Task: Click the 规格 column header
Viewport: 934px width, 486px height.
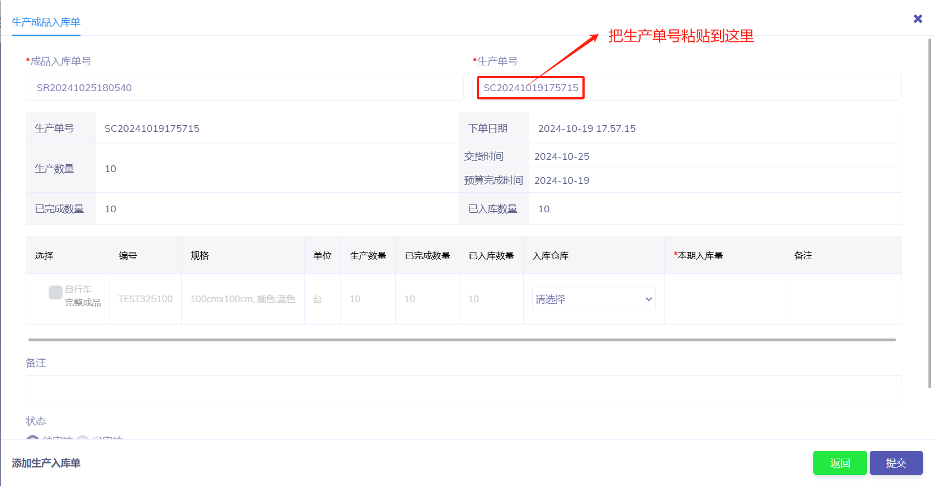Action: click(x=200, y=255)
